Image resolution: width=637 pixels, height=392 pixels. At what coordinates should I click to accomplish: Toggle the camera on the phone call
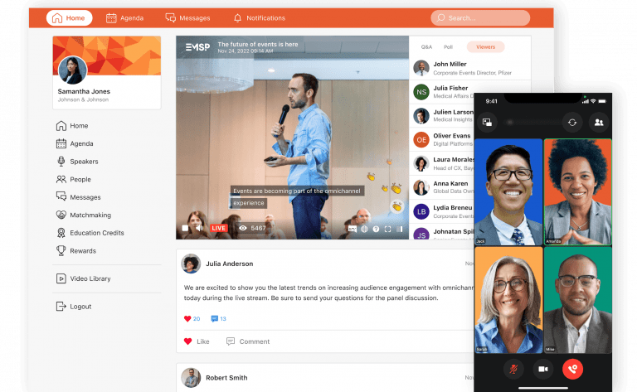click(x=543, y=368)
